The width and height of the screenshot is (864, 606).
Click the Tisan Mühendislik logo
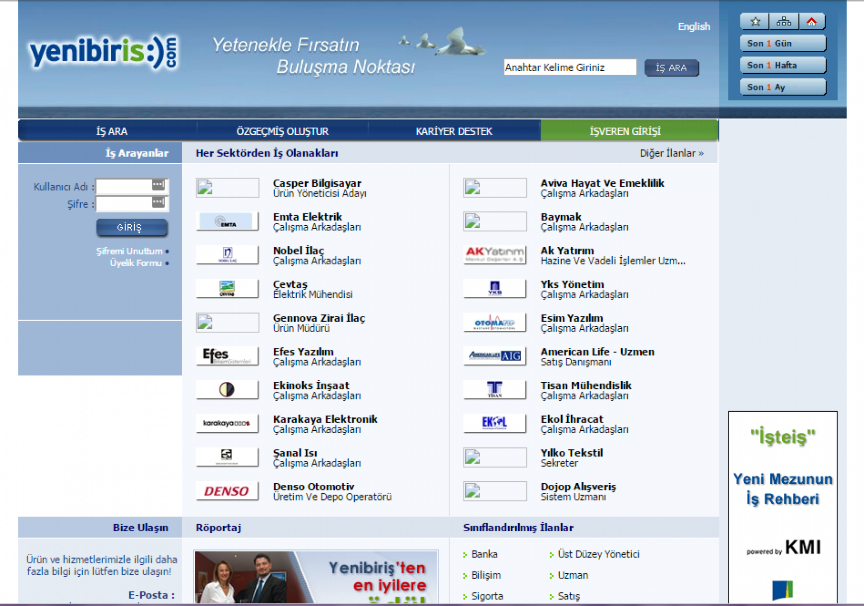495,389
